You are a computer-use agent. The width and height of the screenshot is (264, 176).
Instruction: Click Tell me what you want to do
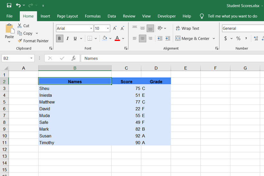pyautogui.click(x=232, y=16)
